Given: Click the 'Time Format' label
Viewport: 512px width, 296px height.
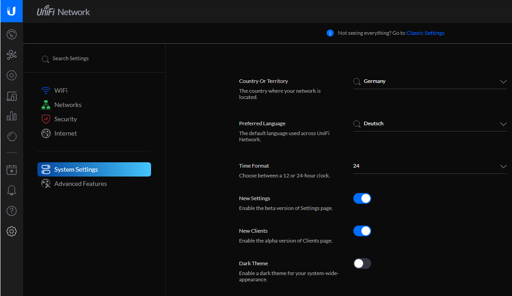Looking at the screenshot, I should click(254, 166).
